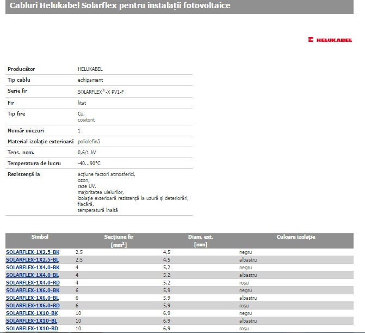Image resolution: width=365 pixels, height=333 pixels.
Task: Open the SOLARFLEX-1X2.5-BK product link
Action: coord(33,252)
